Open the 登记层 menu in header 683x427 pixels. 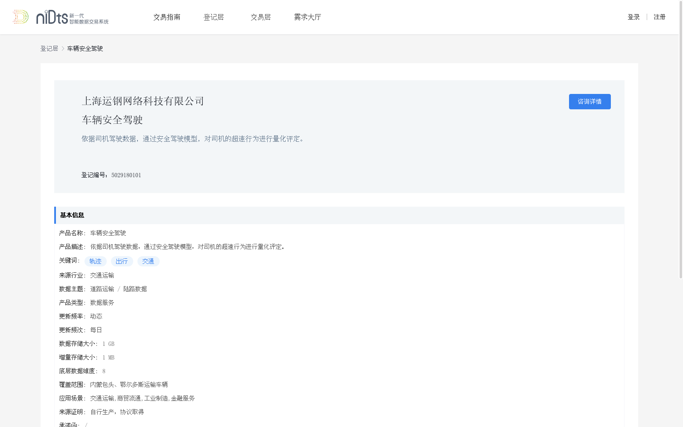coord(214,17)
